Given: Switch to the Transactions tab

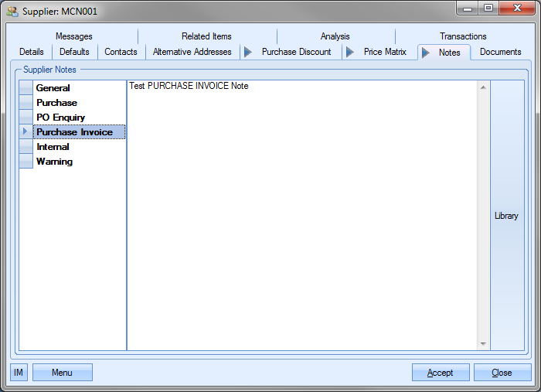Looking at the screenshot, I should [463, 36].
